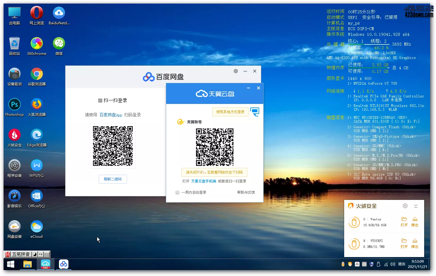Toggle the moon half-width mode on IME bar
Image resolution: width=436 pixels, height=276 pixels.
click(x=35, y=254)
